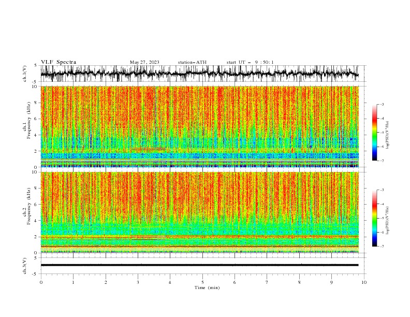Click the ch.2 Frequency (kHz) axis label
The image size is (410, 317).
(27, 206)
